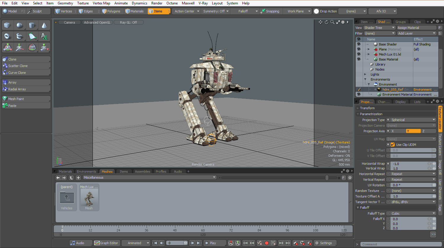
Task: Switch to the Materials browser tab
Action: point(65,172)
